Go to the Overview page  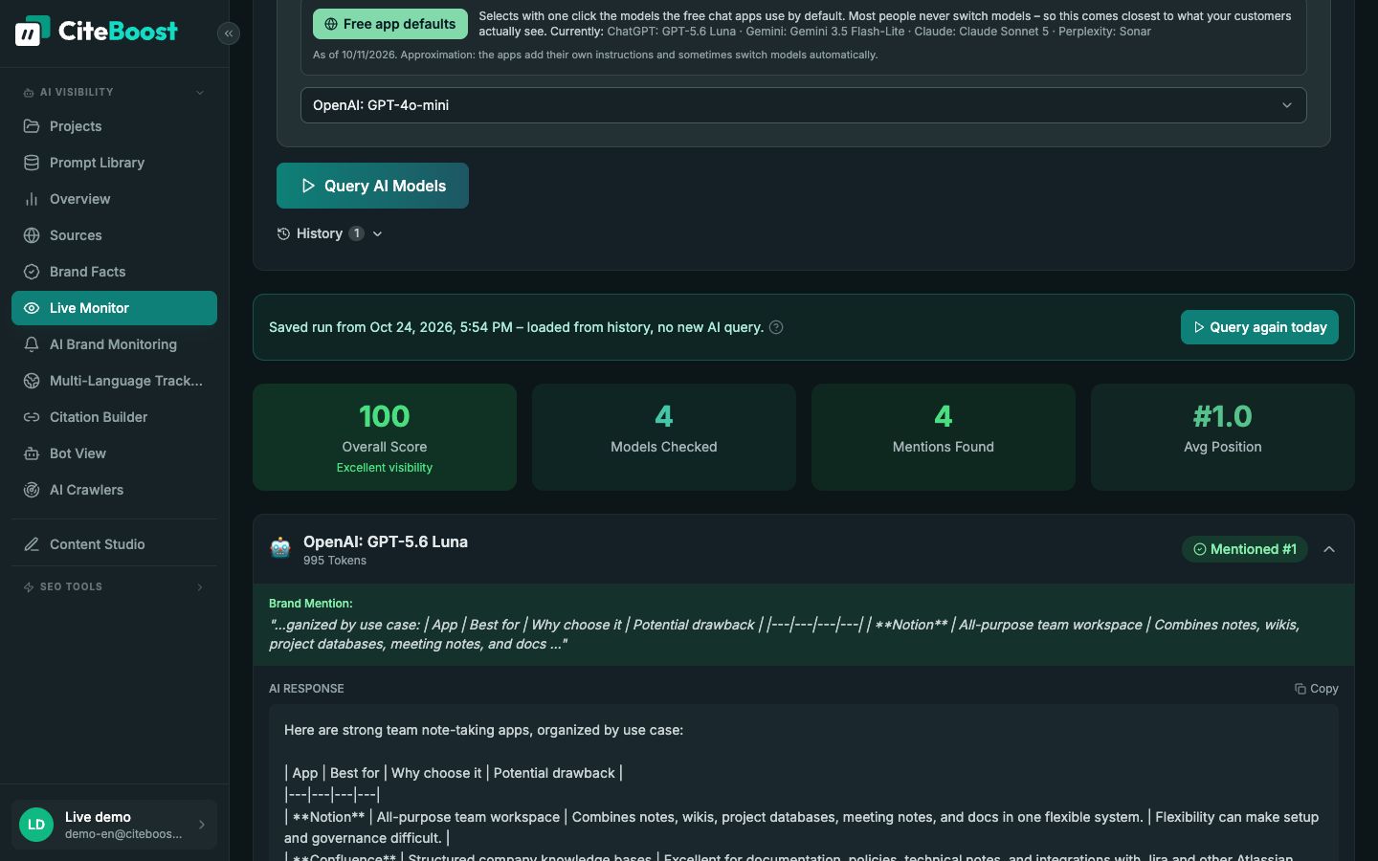click(x=114, y=199)
